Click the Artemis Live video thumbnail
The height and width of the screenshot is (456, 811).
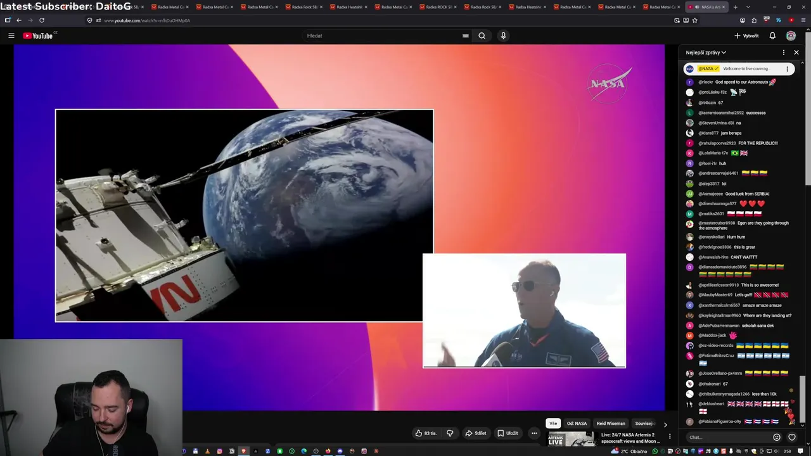click(x=571, y=438)
